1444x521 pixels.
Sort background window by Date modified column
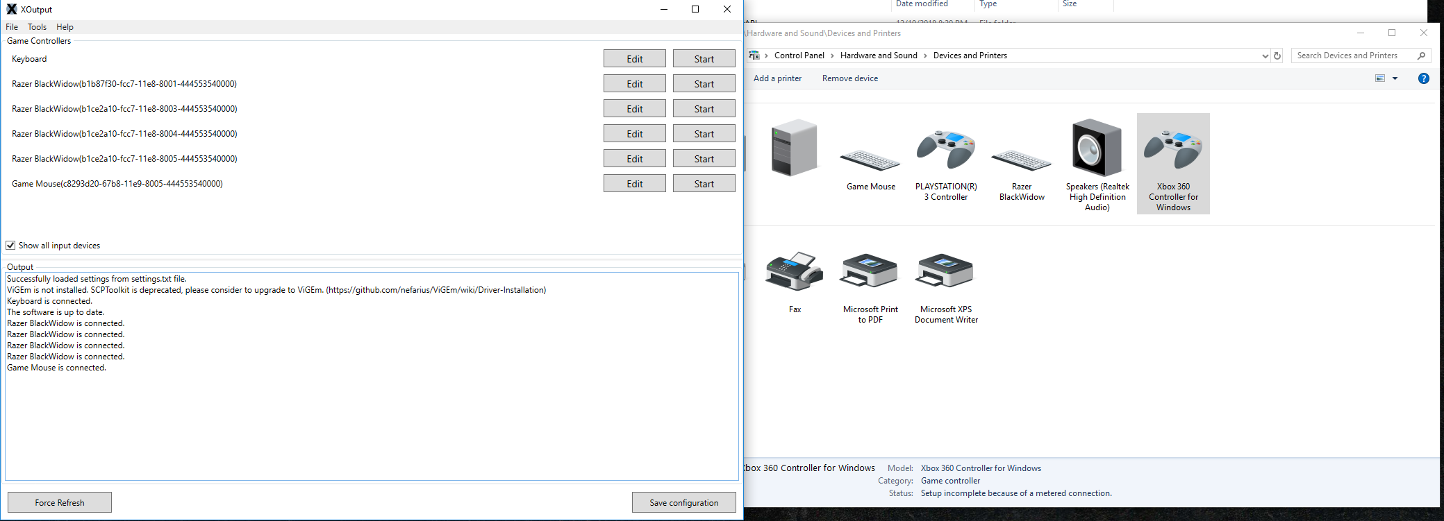click(x=922, y=4)
